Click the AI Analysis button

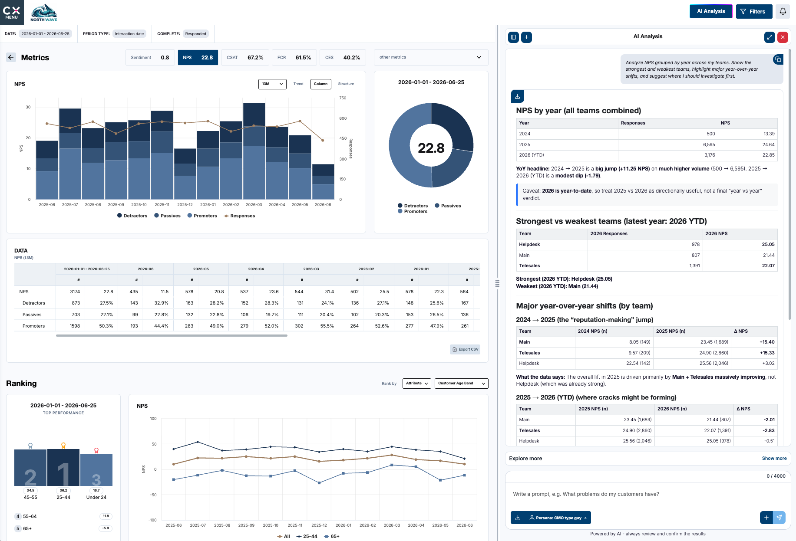click(x=711, y=11)
